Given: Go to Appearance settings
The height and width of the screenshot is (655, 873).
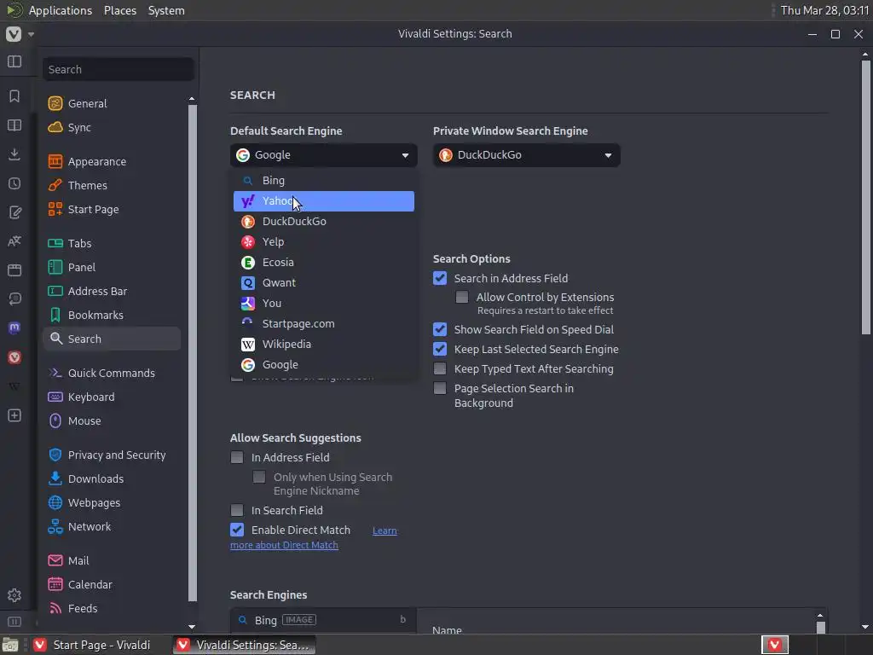Looking at the screenshot, I should click(x=112, y=161).
